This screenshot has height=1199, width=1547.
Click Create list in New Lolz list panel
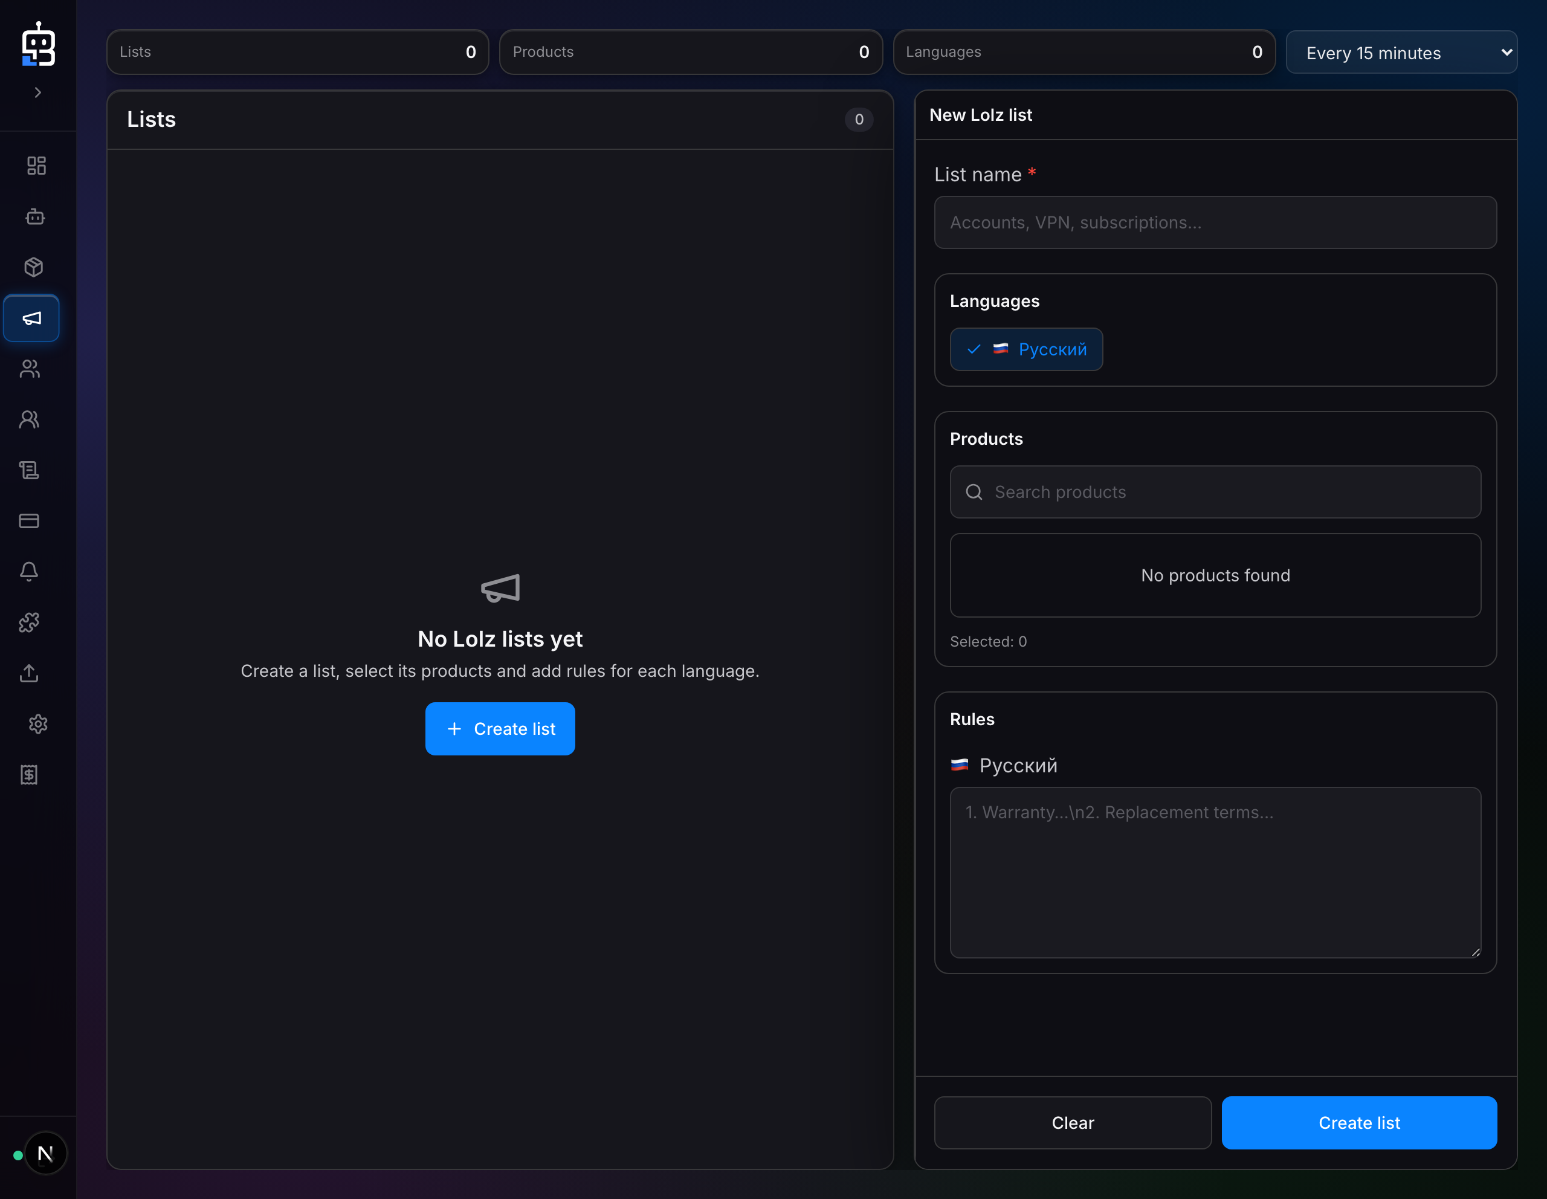click(x=1358, y=1122)
